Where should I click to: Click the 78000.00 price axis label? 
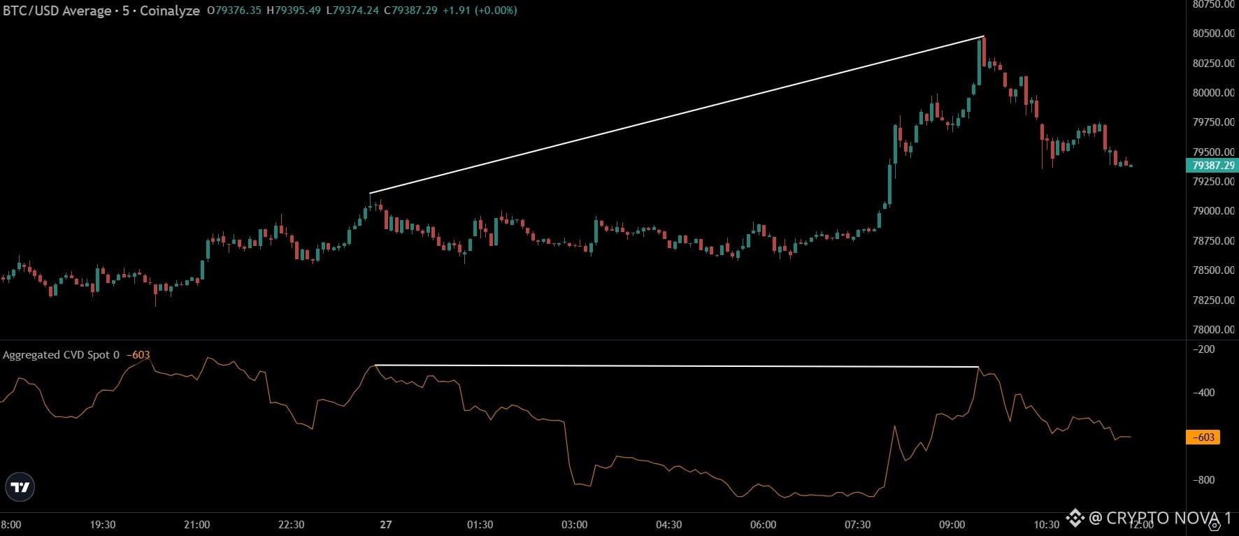point(1213,330)
